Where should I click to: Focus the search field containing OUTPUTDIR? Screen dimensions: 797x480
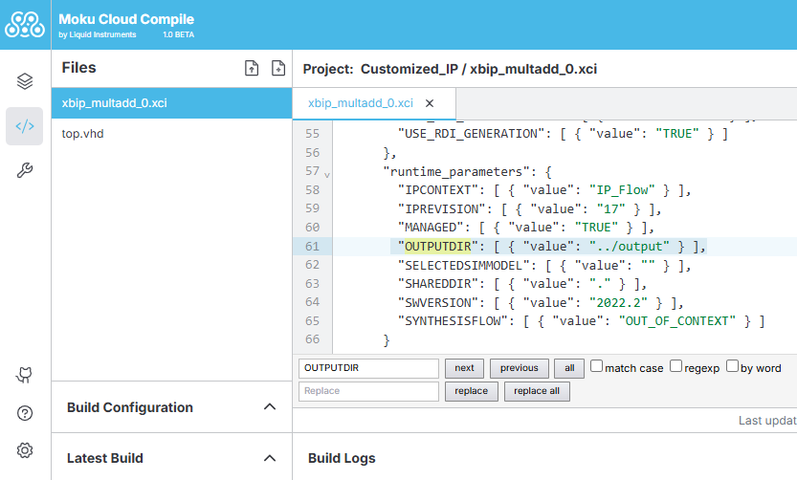click(x=368, y=368)
